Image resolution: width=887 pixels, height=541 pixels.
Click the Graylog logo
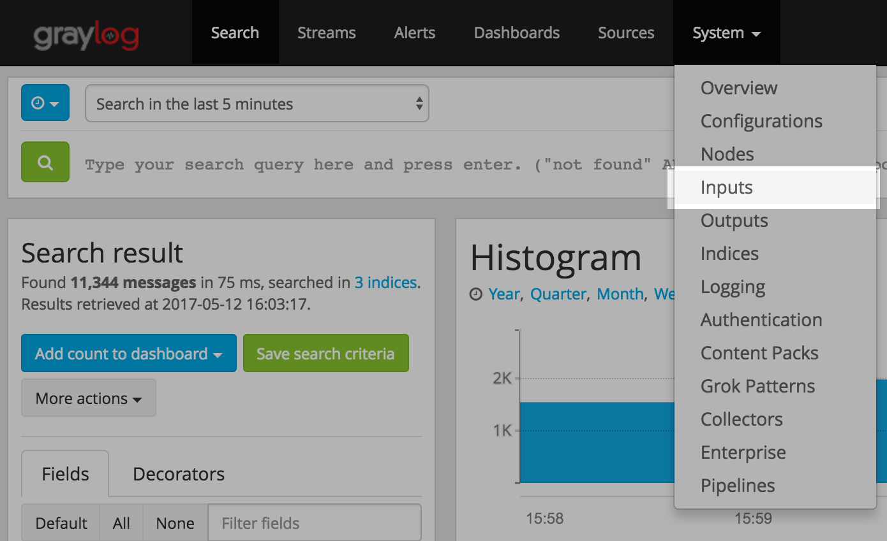click(86, 35)
